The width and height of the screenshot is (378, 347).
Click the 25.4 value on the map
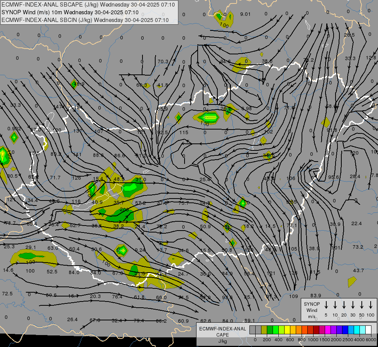click(205, 179)
